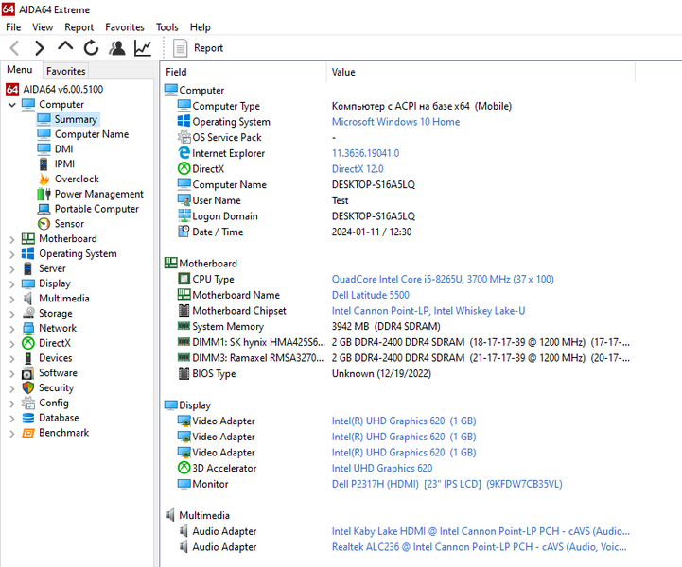Screen dimensions: 682x567
Task: Expand the Motherboard tree node
Action: (12, 239)
